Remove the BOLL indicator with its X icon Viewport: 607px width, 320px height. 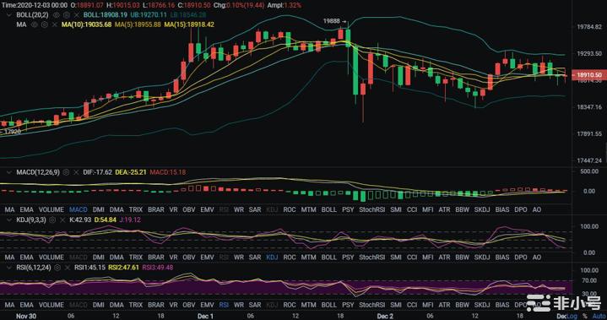76,15
